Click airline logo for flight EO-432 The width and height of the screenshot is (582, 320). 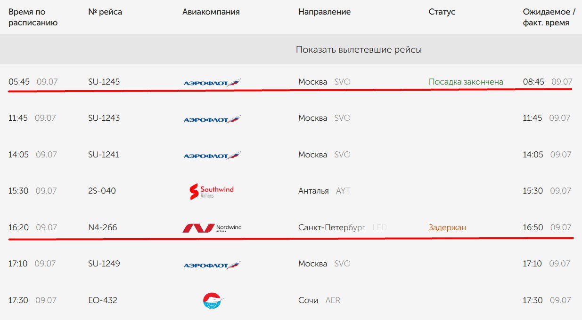213,301
